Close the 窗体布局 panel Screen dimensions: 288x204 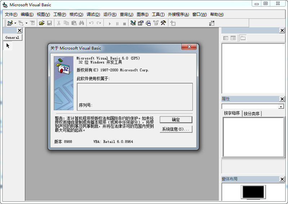282,179
